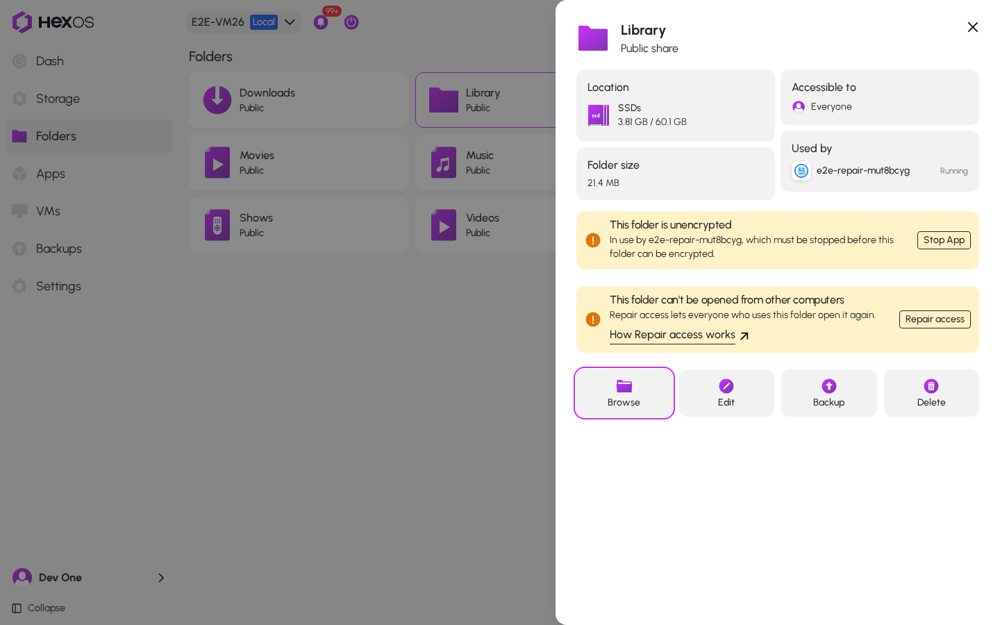Click the Folder size 21.4 MB text
This screenshot has height=625, width=1000.
click(603, 183)
